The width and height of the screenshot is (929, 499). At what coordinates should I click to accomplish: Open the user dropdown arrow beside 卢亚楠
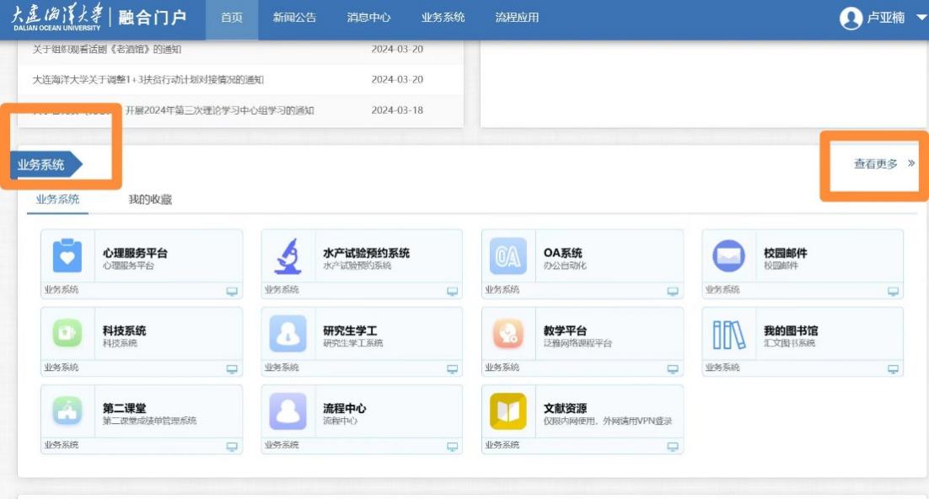pos(921,18)
